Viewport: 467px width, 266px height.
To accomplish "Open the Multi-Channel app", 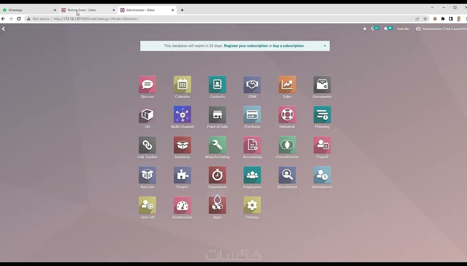I will (182, 115).
